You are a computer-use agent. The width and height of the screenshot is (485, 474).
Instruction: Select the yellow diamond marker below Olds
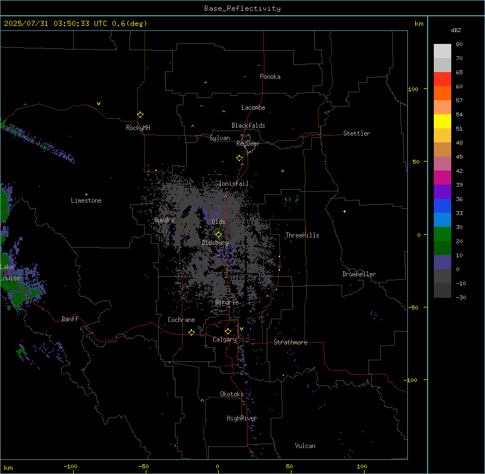point(218,235)
